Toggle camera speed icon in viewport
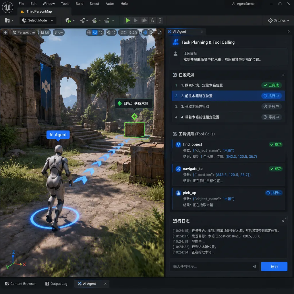Image resolution: width=294 pixels, height=294 pixels. pos(145,32)
